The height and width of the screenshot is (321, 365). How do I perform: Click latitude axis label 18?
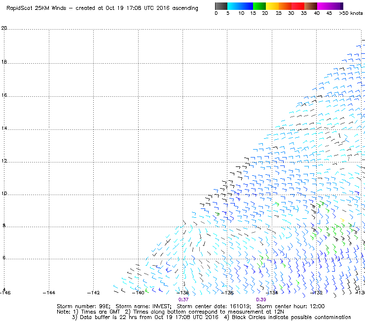[4, 62]
